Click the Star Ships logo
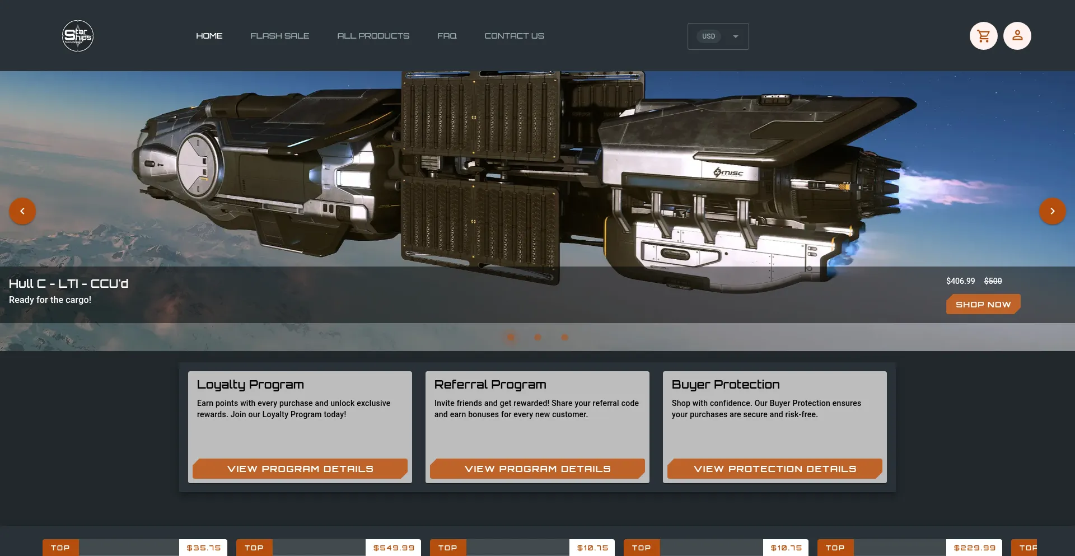1075x556 pixels. point(78,36)
